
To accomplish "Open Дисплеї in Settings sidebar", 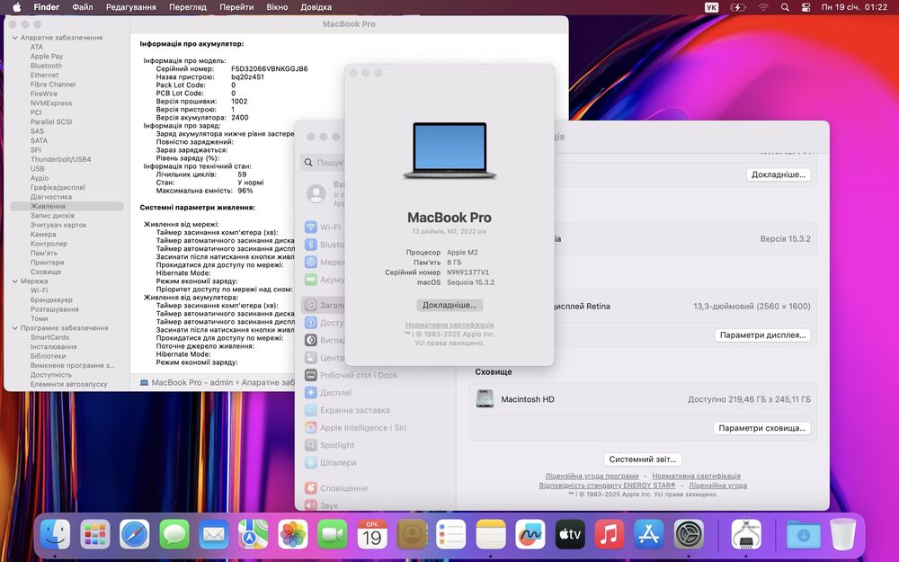I will point(328,393).
